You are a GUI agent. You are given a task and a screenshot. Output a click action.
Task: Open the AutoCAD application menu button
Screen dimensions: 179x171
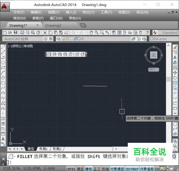[5, 7]
